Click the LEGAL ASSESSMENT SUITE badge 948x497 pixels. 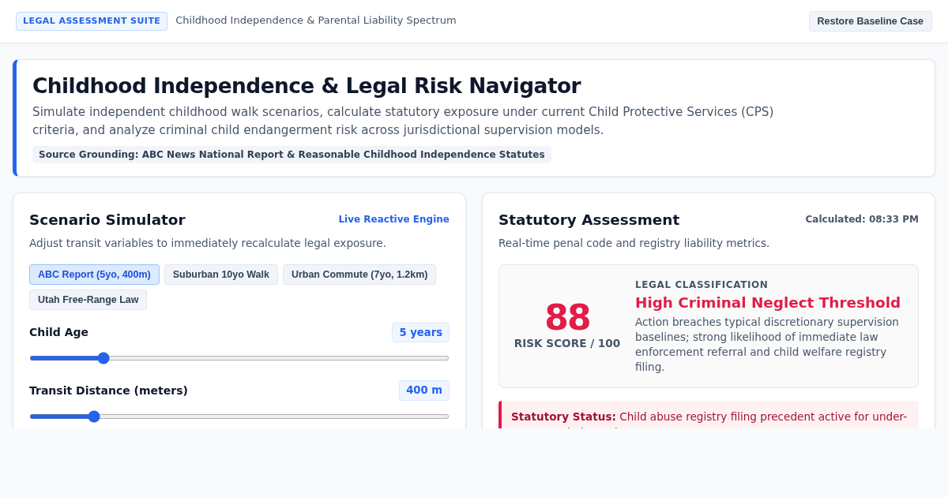click(x=92, y=21)
